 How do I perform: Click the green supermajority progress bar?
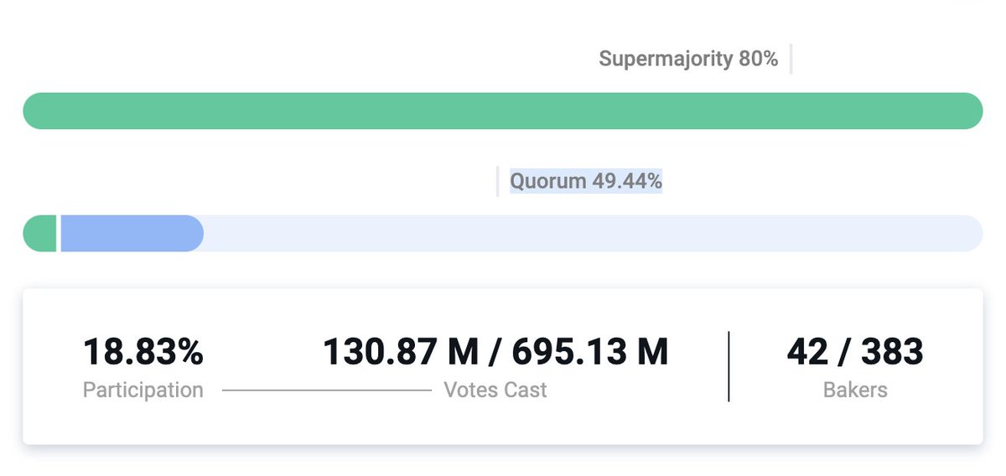coord(502,111)
